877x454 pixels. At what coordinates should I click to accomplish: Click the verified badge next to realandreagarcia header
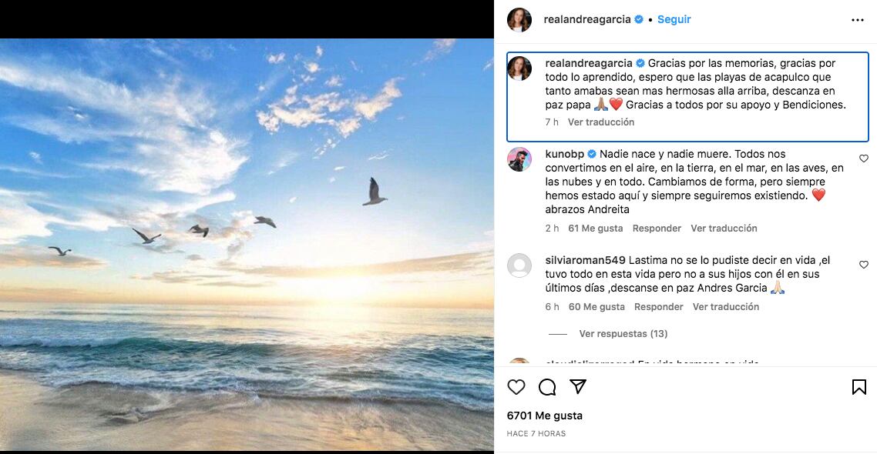[x=637, y=18]
